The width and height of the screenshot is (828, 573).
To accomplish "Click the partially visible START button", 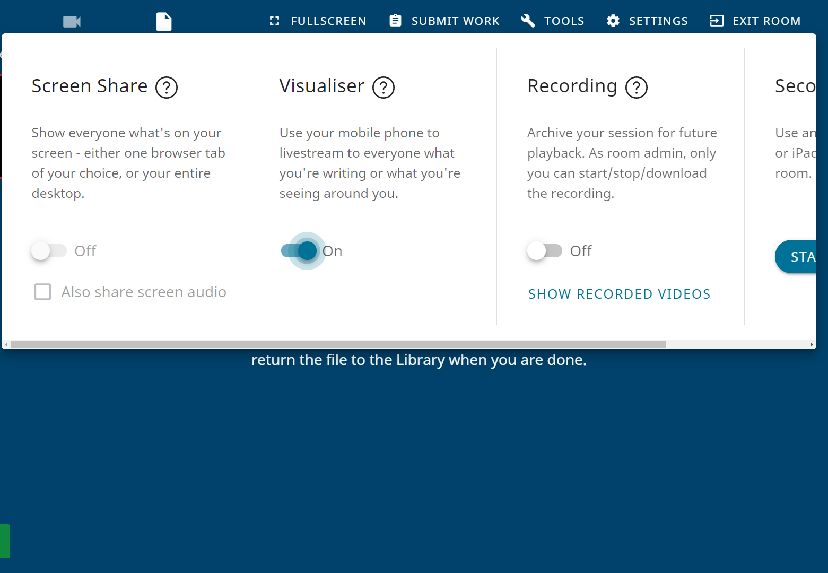I will [796, 257].
